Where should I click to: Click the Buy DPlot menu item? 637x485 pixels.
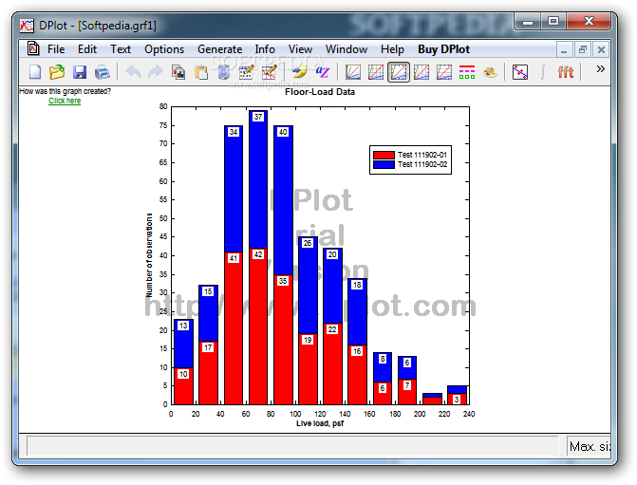[443, 49]
